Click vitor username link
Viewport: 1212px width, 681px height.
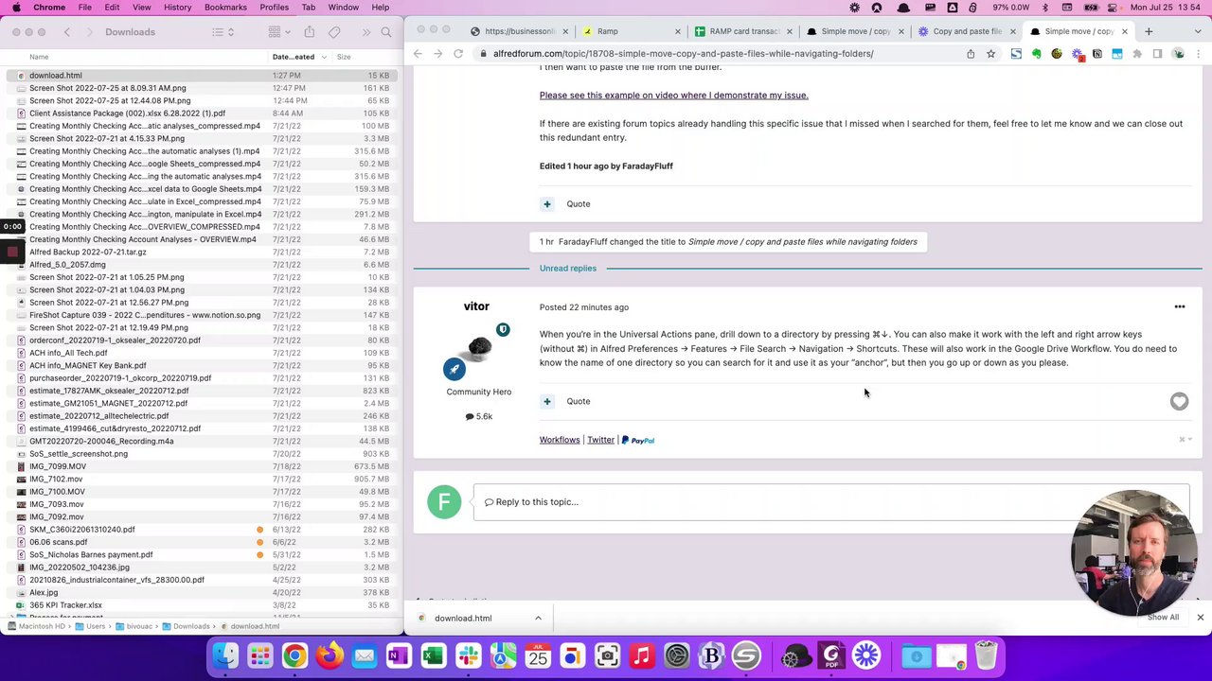click(476, 306)
